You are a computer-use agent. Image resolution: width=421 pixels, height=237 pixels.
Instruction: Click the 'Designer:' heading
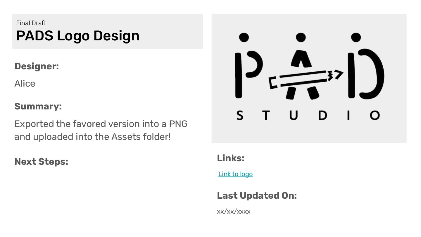tap(37, 66)
